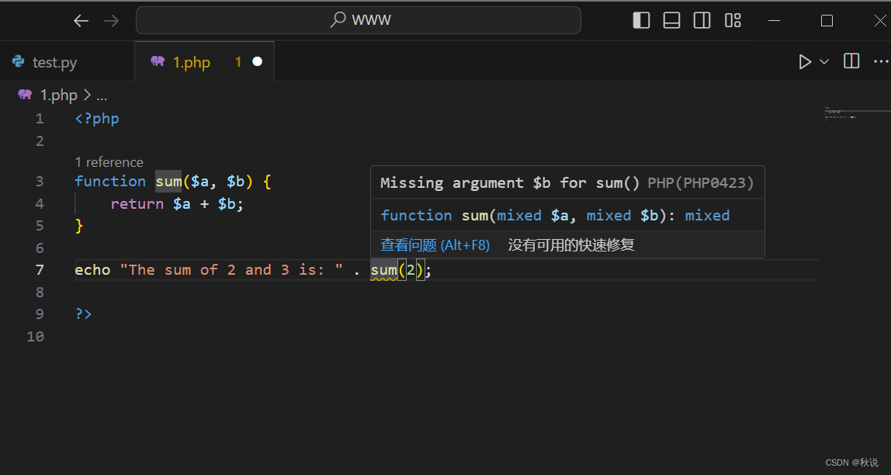Click the PHP(PHP0423) error code
This screenshot has width=891, height=475.
tap(701, 183)
